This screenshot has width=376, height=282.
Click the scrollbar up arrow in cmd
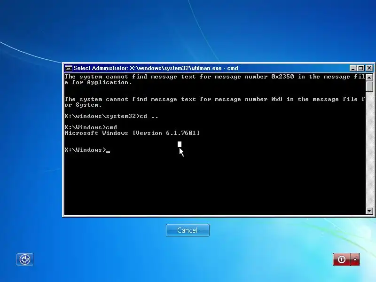pos(369,77)
